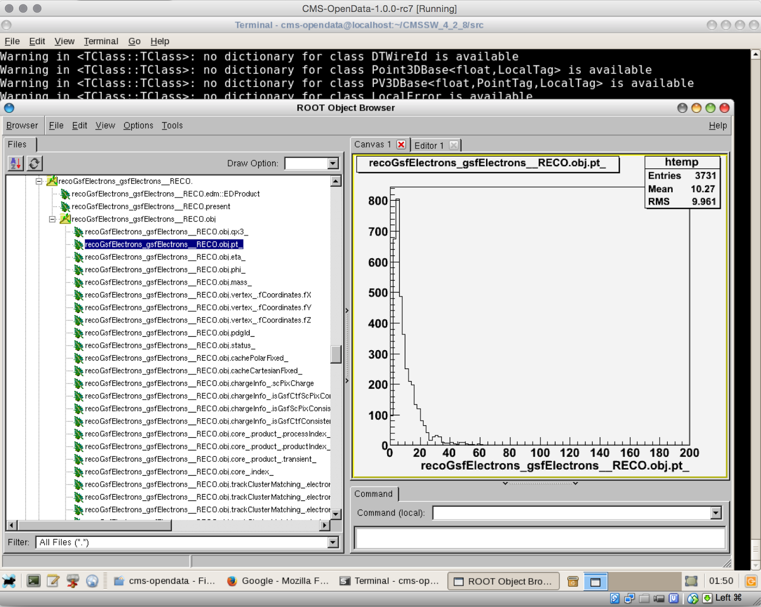
Task: Click the refresh icon in Files panel
Action: coord(34,164)
